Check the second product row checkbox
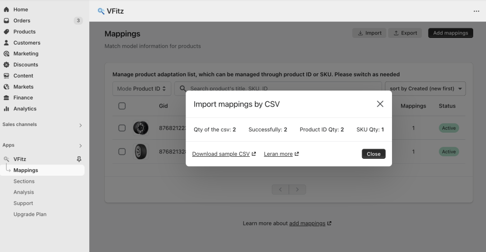The height and width of the screenshot is (252, 486). (x=122, y=152)
